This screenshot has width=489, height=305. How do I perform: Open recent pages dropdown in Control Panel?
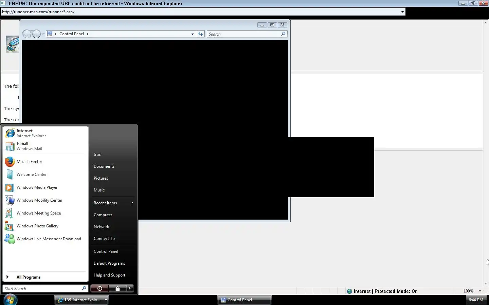[43, 34]
